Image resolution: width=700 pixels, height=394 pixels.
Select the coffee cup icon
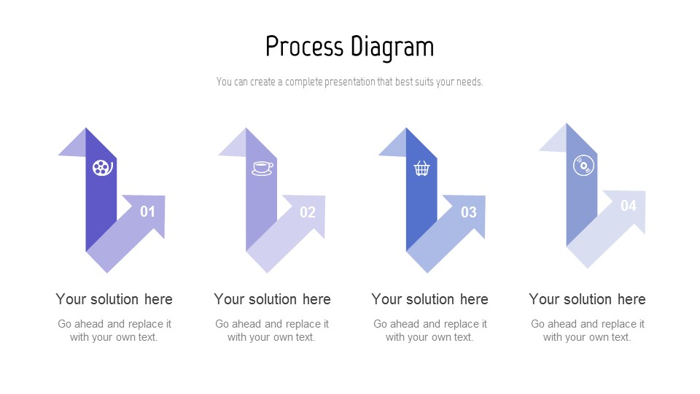(262, 168)
